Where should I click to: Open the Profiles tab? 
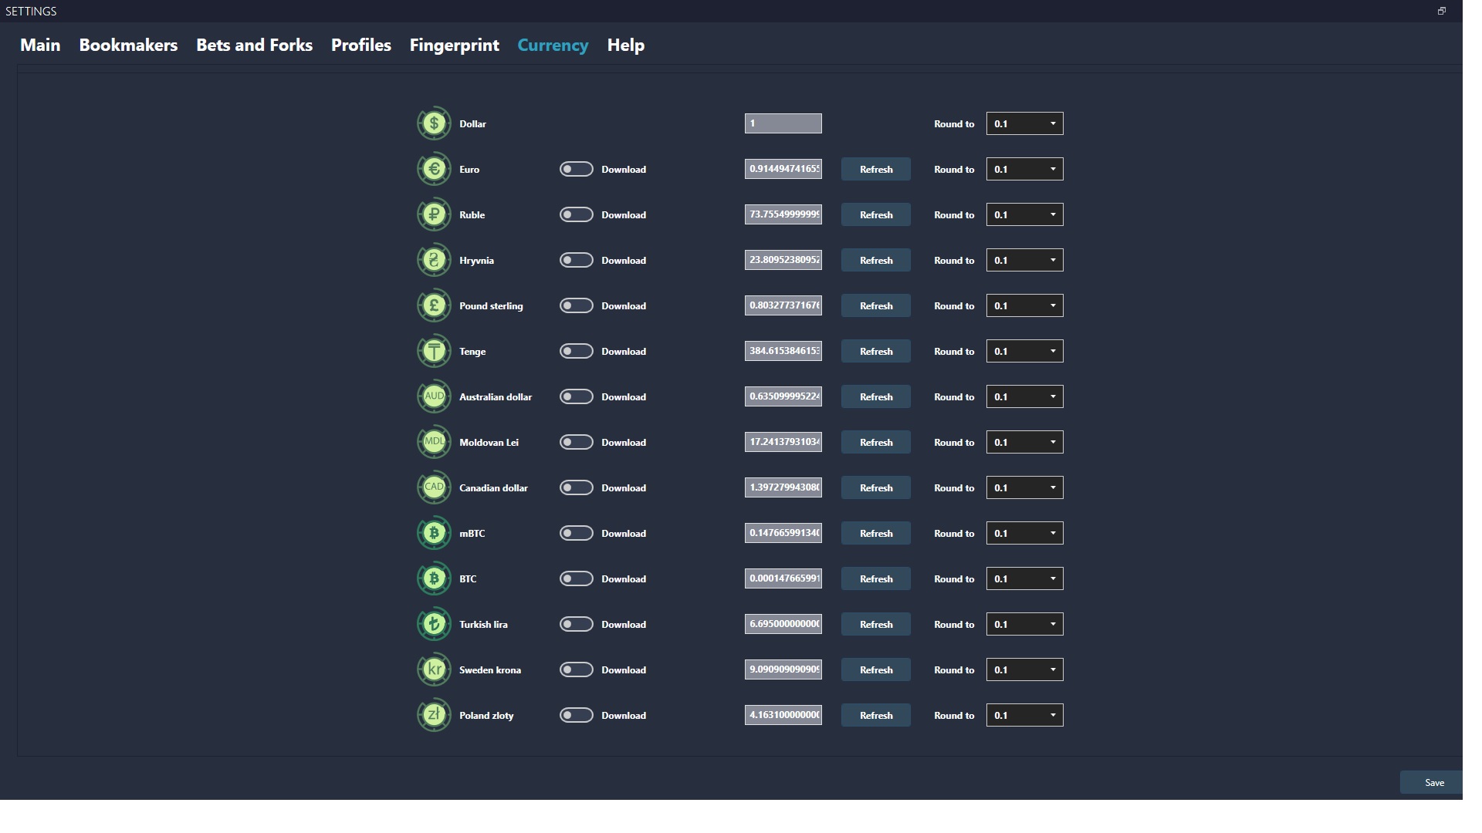(361, 45)
